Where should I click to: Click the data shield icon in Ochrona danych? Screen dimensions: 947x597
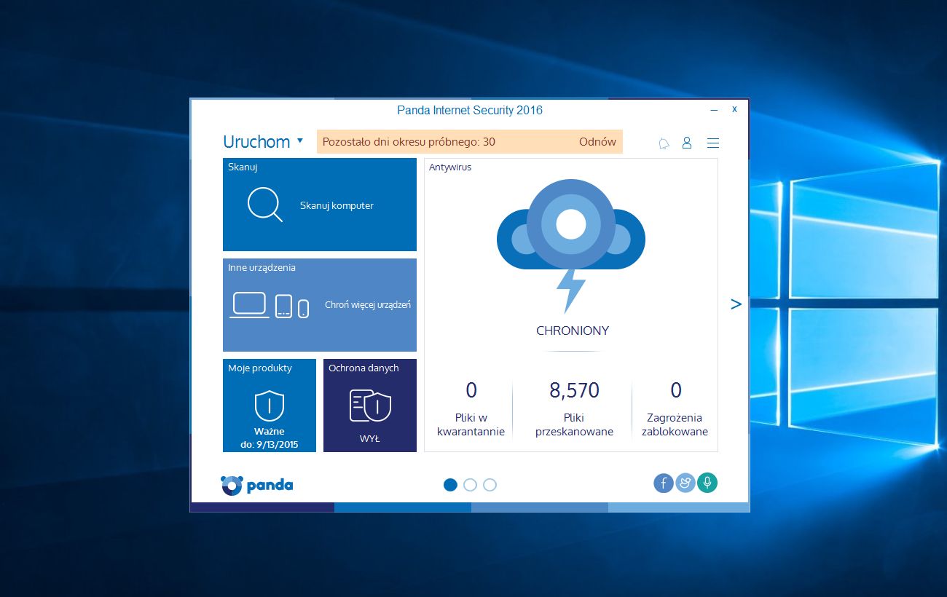370,406
